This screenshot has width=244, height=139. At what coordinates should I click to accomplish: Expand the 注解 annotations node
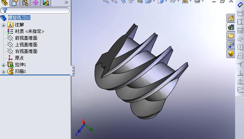click(x=3, y=25)
